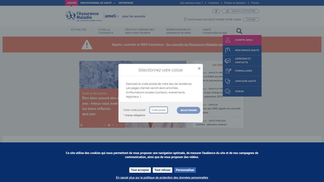Select the active second carousel dot

109,125
